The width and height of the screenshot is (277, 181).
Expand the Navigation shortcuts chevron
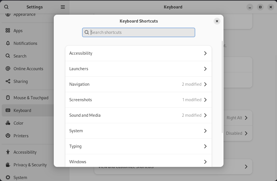coord(205,84)
